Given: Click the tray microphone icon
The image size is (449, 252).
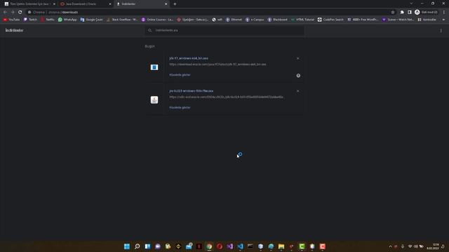Looking at the screenshot, I should point(403,246).
